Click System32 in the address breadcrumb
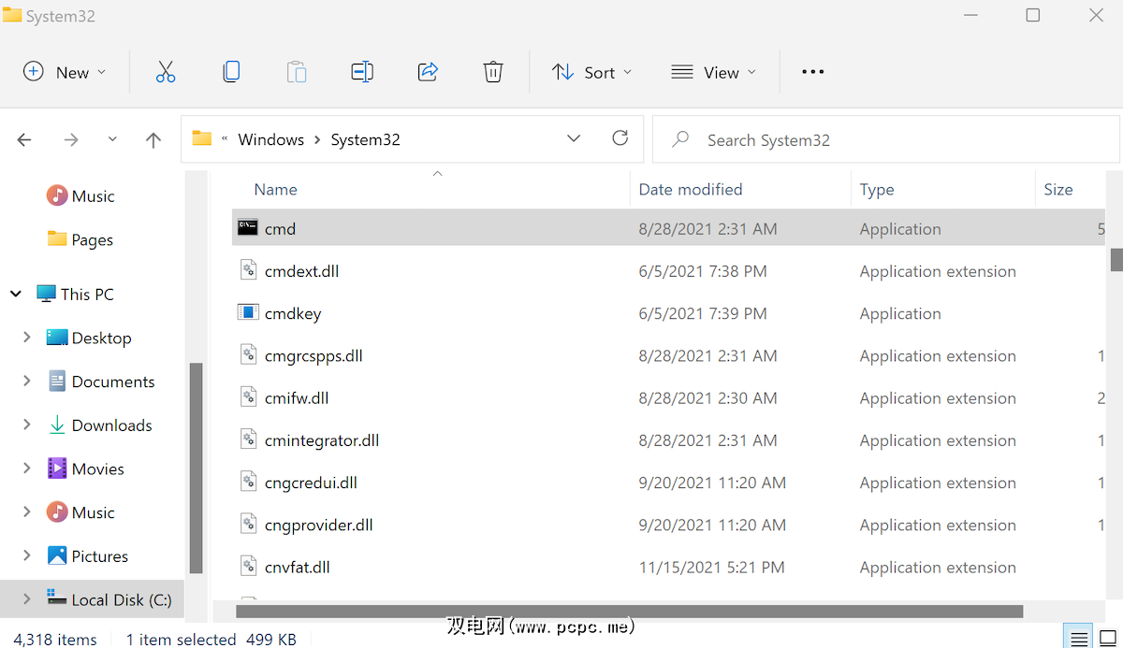 [x=366, y=139]
